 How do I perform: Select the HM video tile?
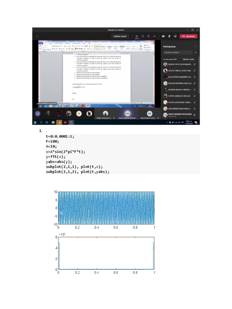point(127,114)
